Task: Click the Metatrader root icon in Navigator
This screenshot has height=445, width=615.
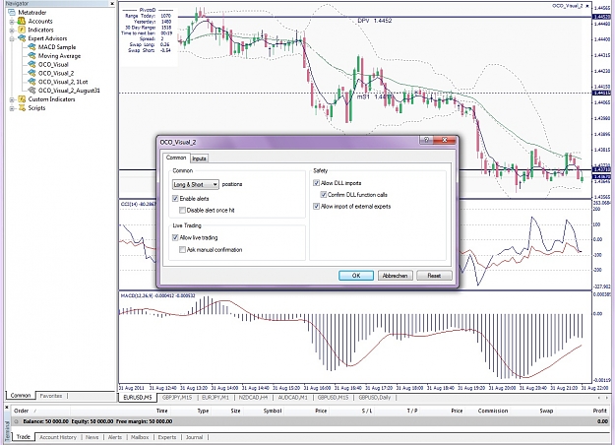Action: [x=12, y=13]
